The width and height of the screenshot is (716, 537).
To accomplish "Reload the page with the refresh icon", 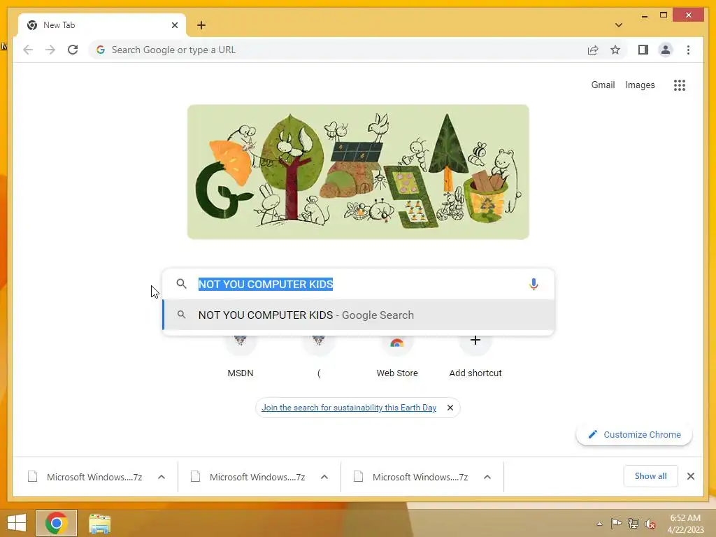I will pos(73,50).
